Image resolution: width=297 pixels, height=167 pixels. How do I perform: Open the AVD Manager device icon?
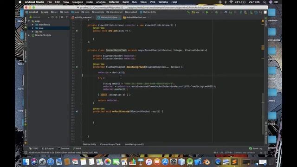[245, 12]
